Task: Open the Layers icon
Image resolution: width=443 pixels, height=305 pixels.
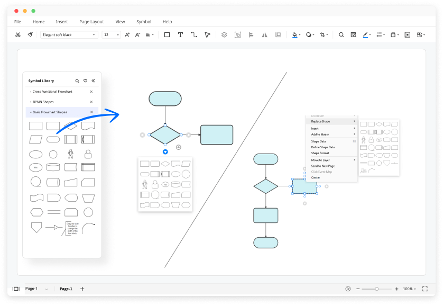Action: click(x=224, y=34)
